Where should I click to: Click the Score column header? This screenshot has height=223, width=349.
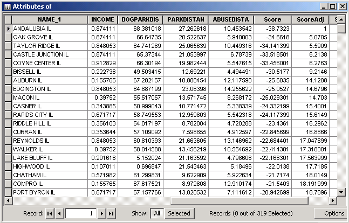point(272,19)
